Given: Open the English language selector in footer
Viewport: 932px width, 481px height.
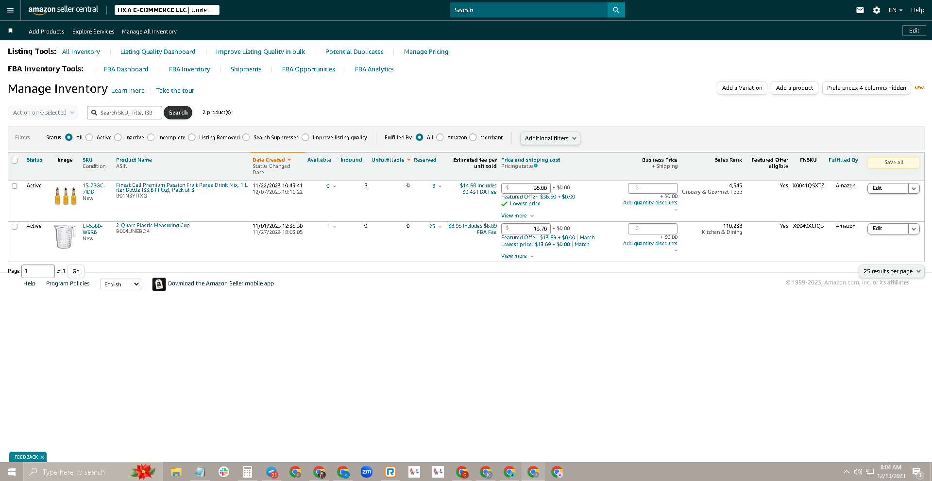Looking at the screenshot, I should coord(120,284).
